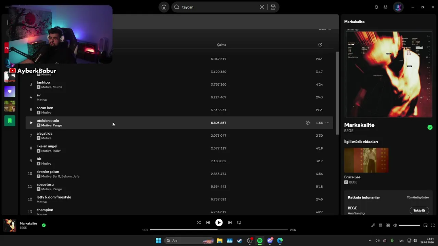This screenshot has height=246, width=438.
Task: Open 'Markakalite' title in Now Playing panel
Action: (359, 125)
